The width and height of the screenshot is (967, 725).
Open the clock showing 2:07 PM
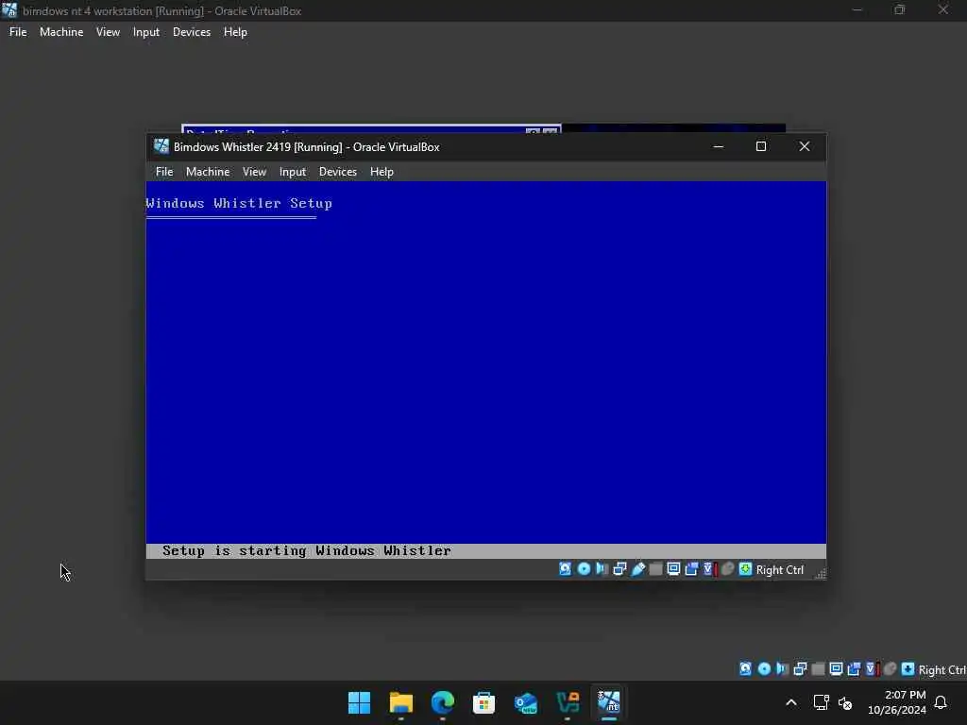897,702
